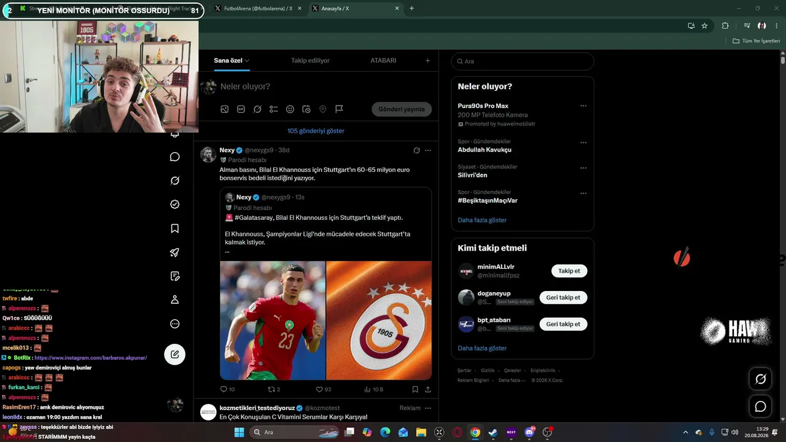Viewport: 786px width, 442px height.
Task: Open the Galatasaray logo image in post
Action: (x=379, y=320)
